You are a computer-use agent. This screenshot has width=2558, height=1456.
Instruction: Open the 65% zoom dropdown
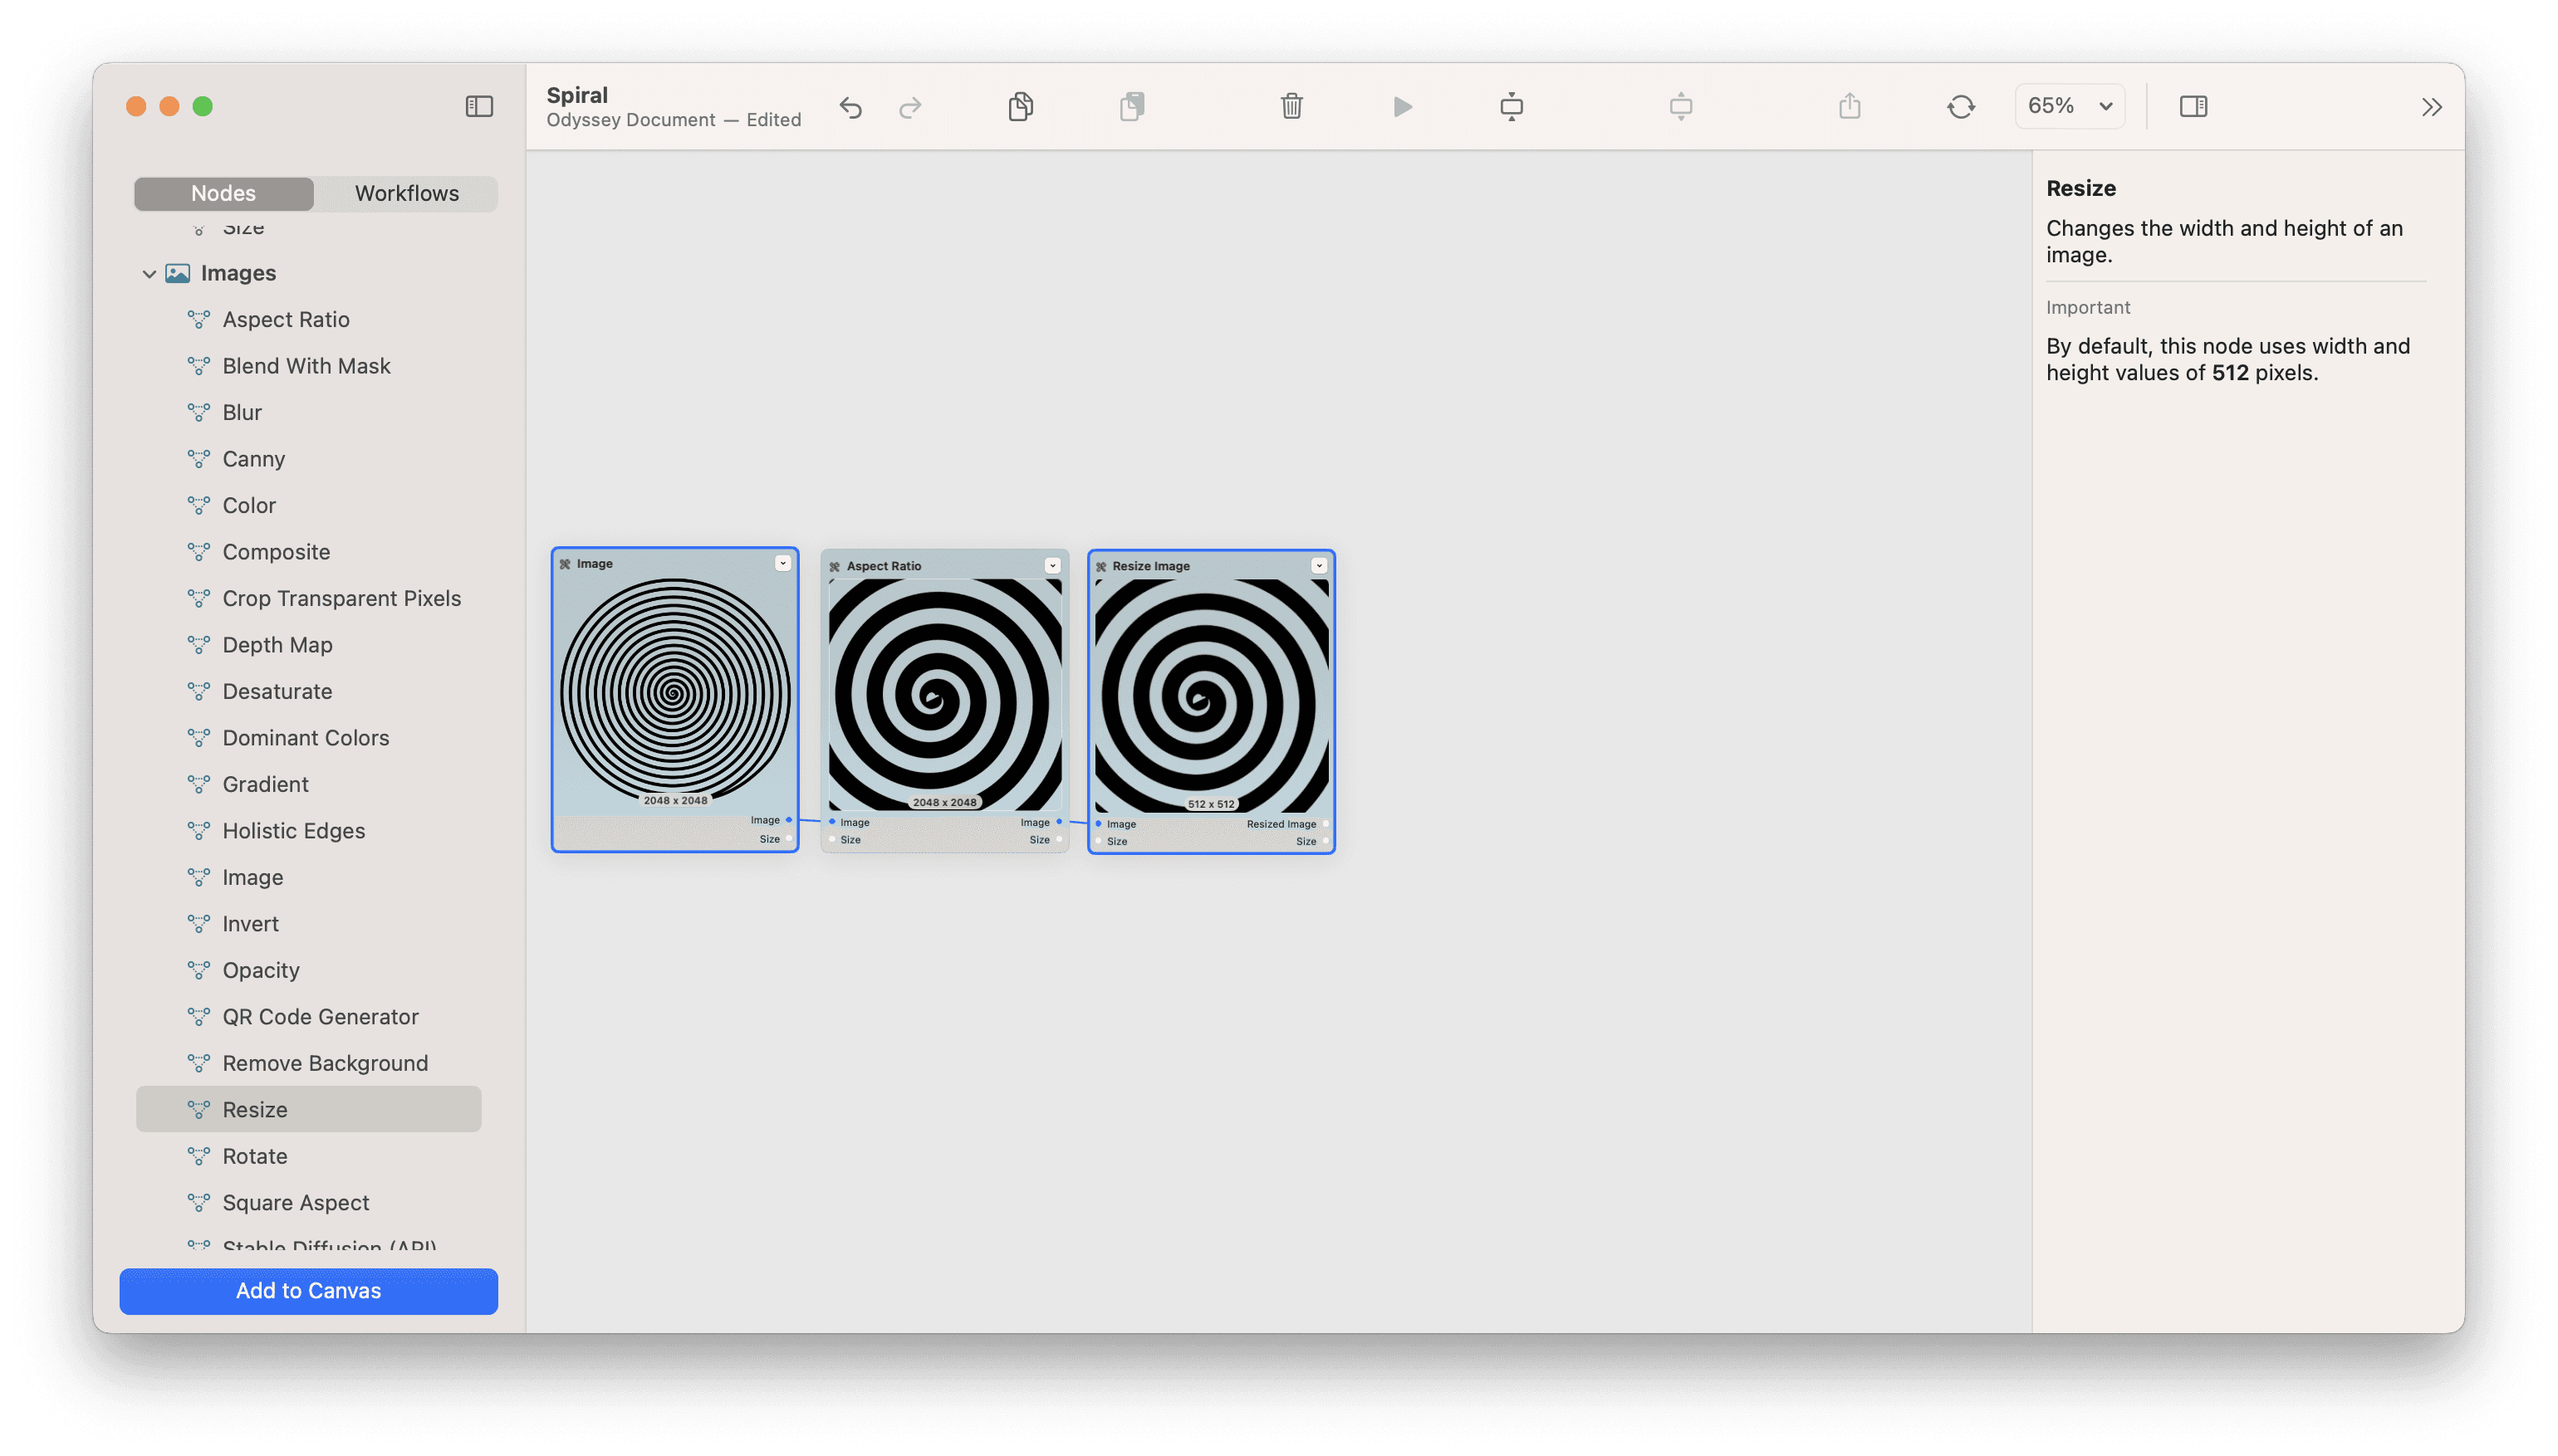point(2069,106)
